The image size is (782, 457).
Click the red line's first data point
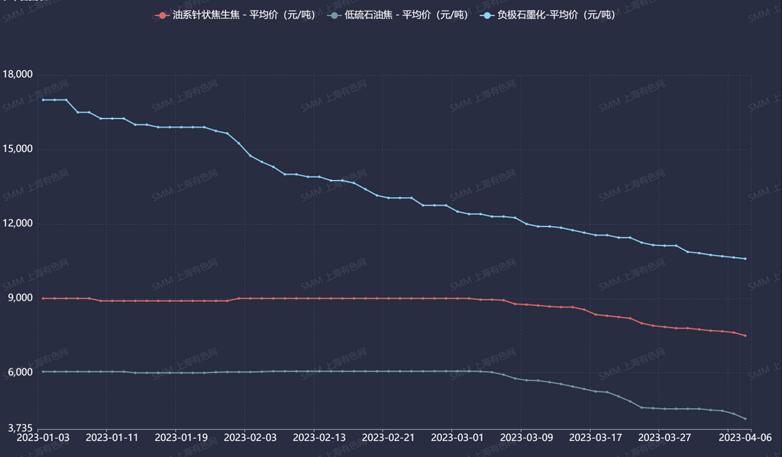coord(43,298)
